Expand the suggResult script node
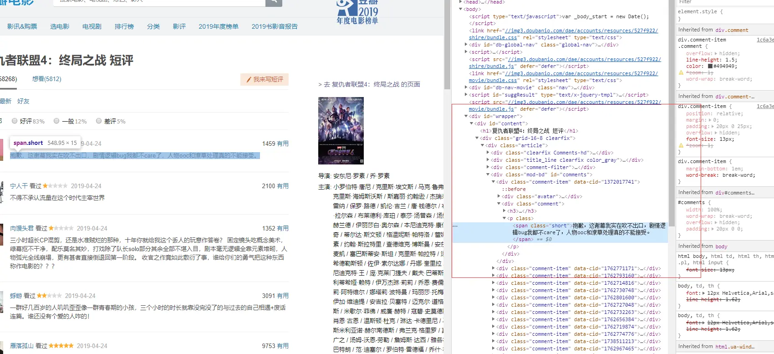The image size is (774, 354). [x=466, y=95]
